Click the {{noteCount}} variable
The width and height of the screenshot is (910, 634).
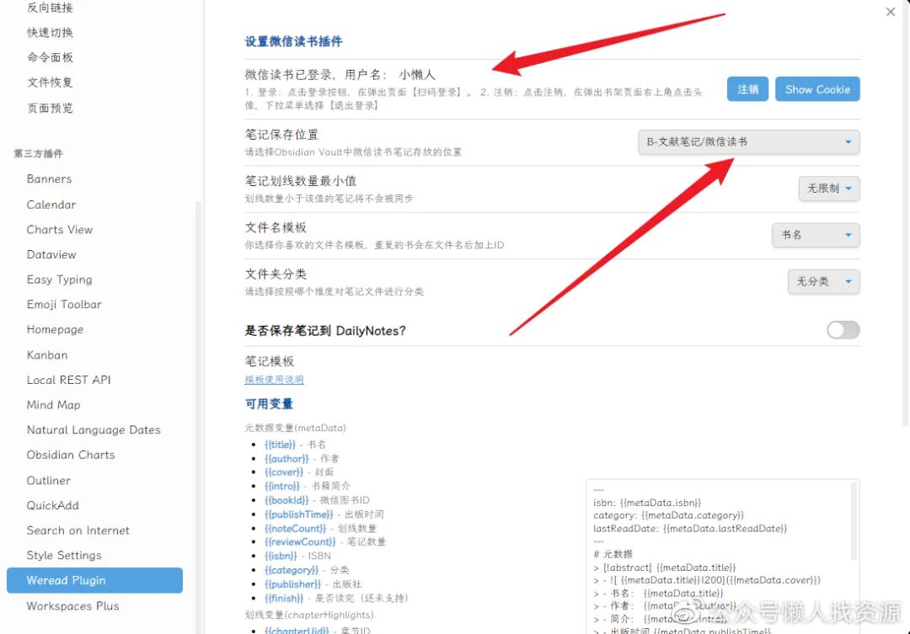[x=296, y=528]
